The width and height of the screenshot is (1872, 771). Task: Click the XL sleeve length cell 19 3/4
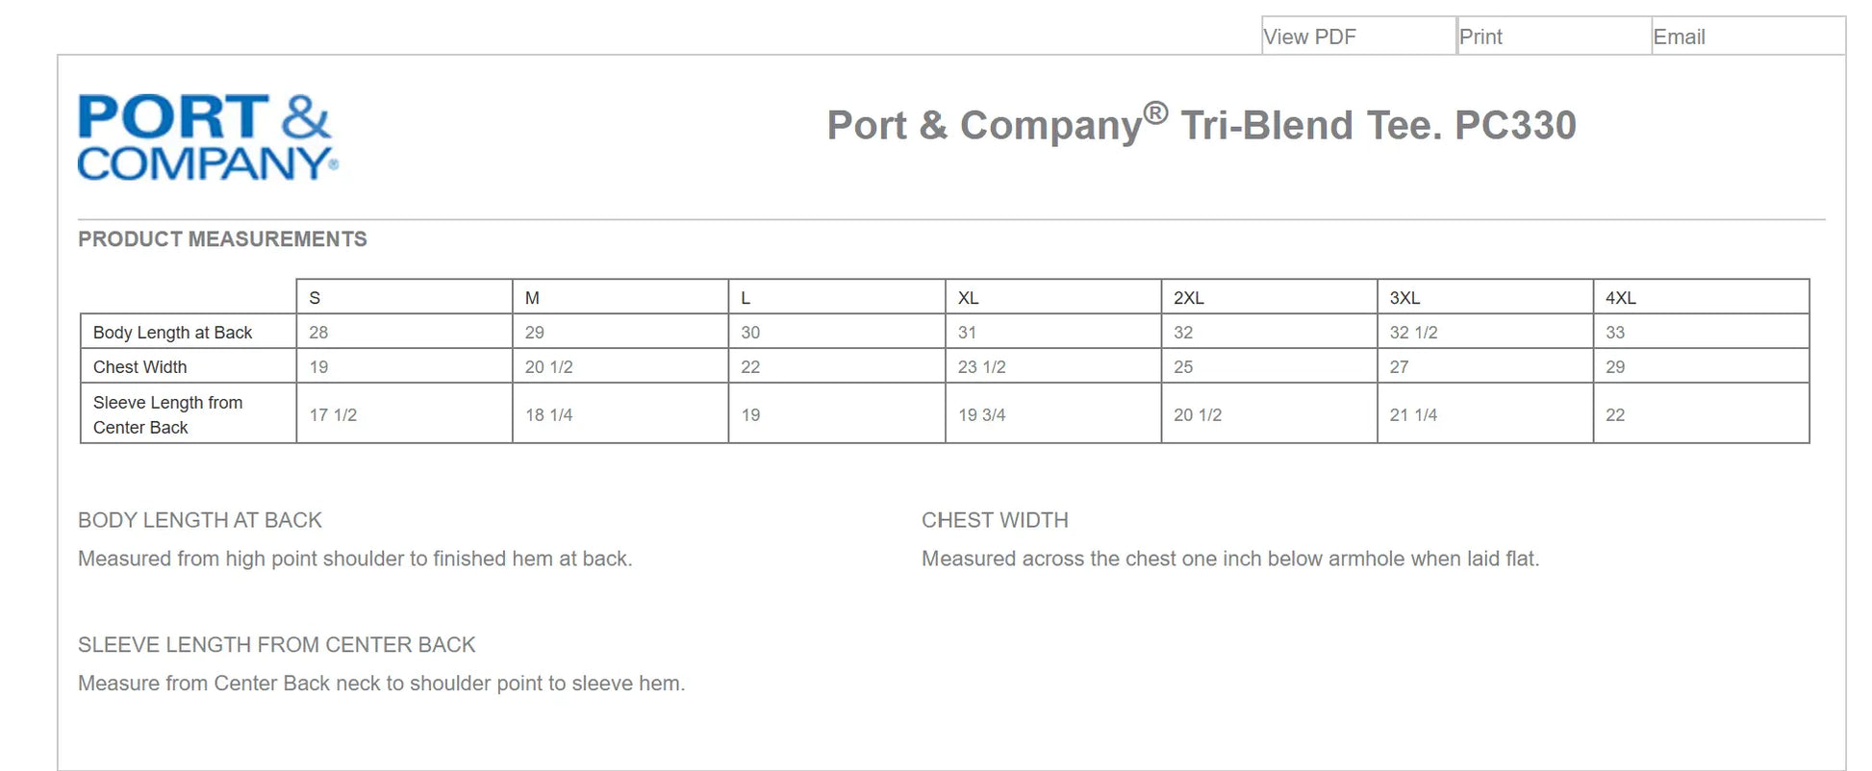pyautogui.click(x=981, y=415)
